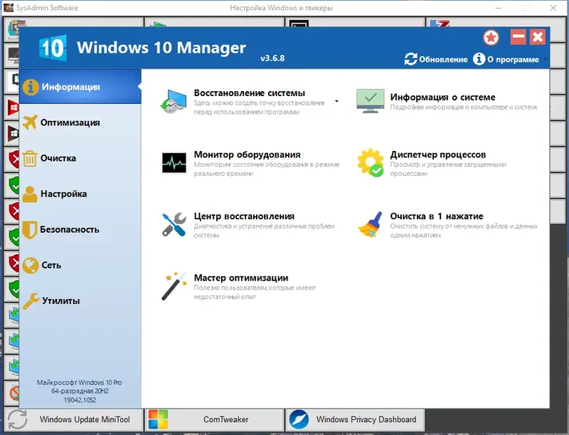
Task: Expand the Восстановление системы dropdown arrow
Action: coord(336,102)
